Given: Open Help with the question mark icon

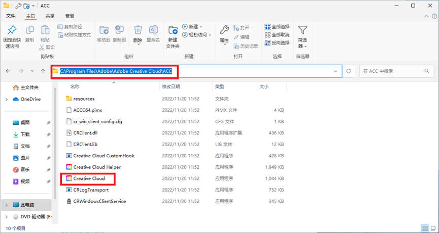Looking at the screenshot, I should pos(433,16).
